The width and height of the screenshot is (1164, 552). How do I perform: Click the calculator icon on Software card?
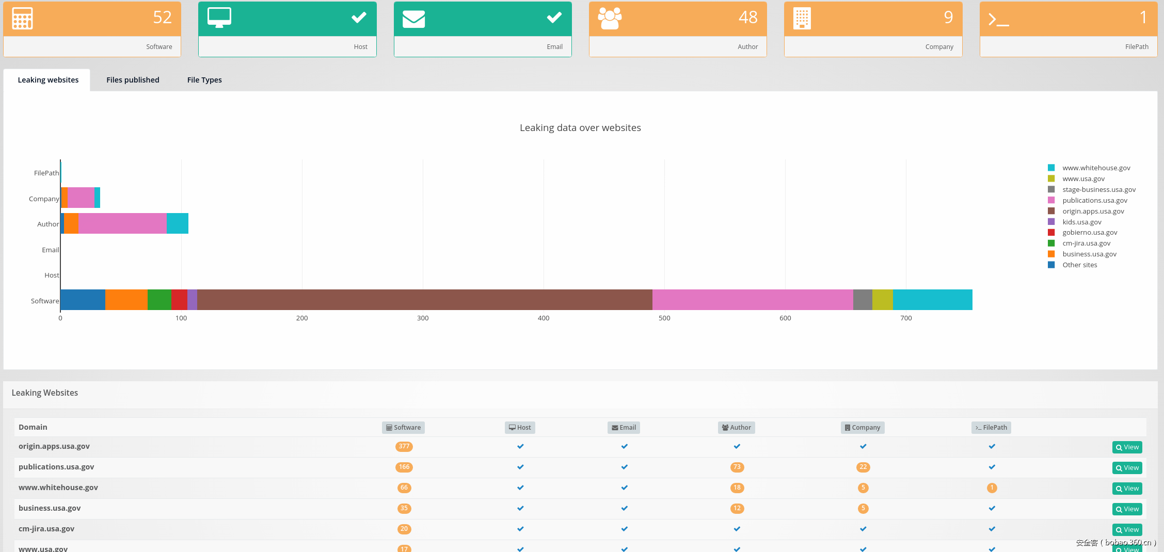click(22, 19)
